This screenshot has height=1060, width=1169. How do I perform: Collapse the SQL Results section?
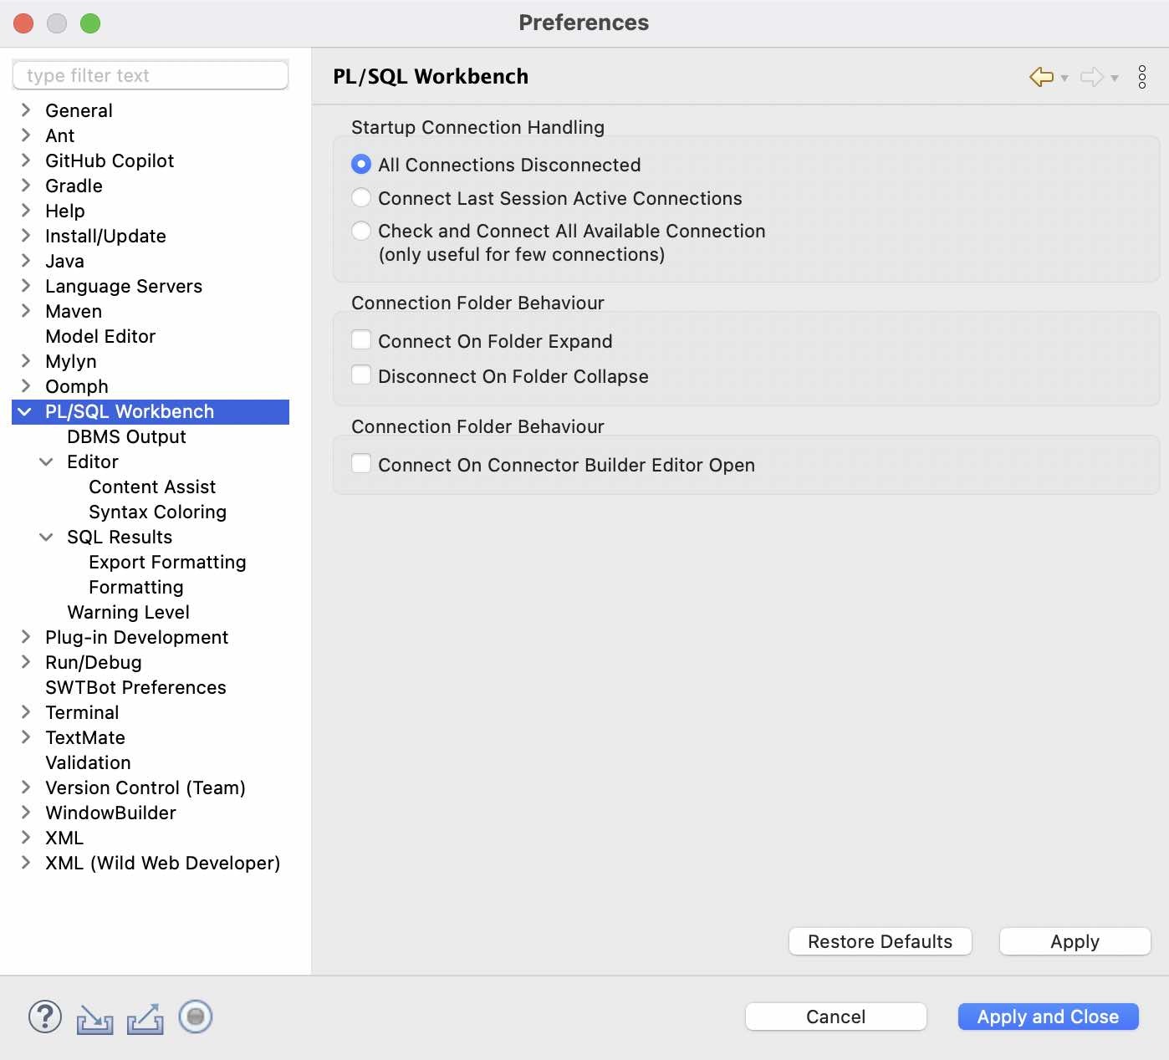tap(46, 537)
